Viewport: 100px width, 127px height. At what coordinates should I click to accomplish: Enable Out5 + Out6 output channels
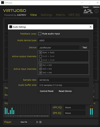pos(41,60)
